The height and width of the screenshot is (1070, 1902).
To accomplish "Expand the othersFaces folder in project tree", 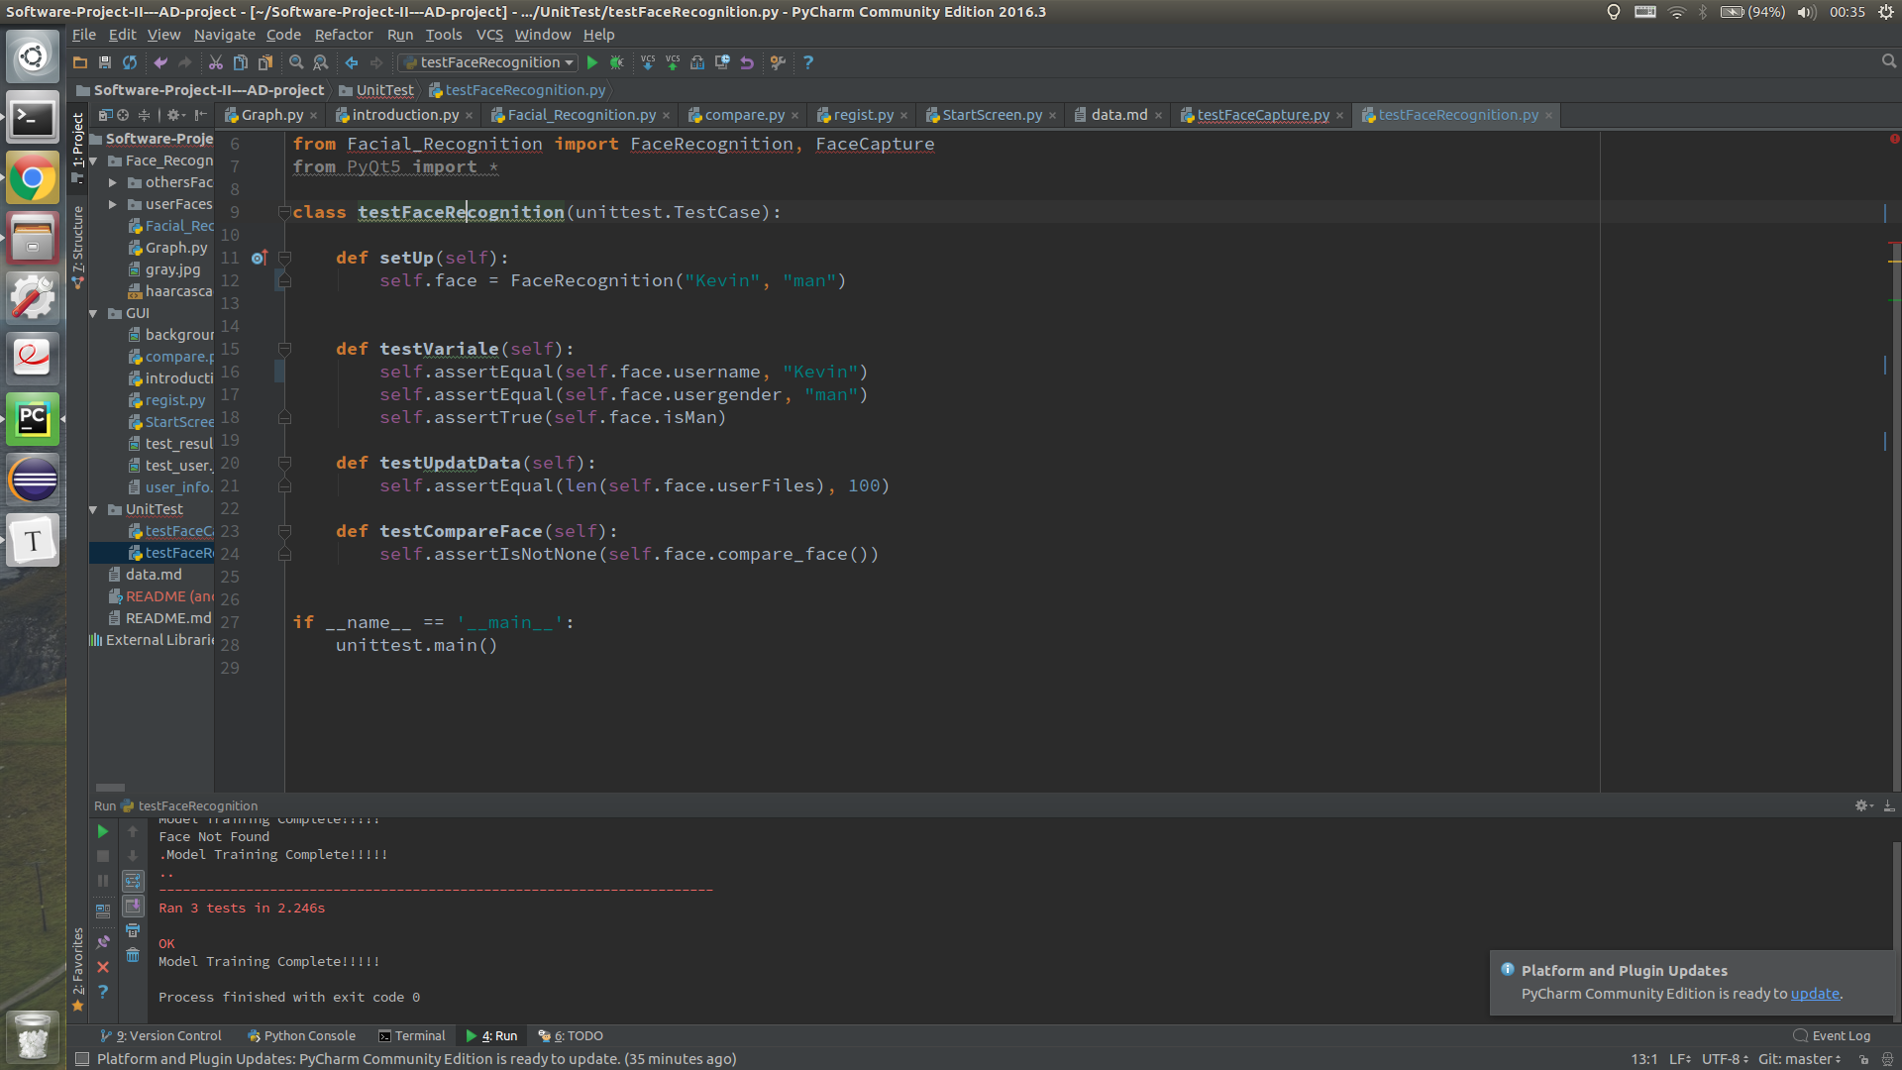I will [113, 182].
